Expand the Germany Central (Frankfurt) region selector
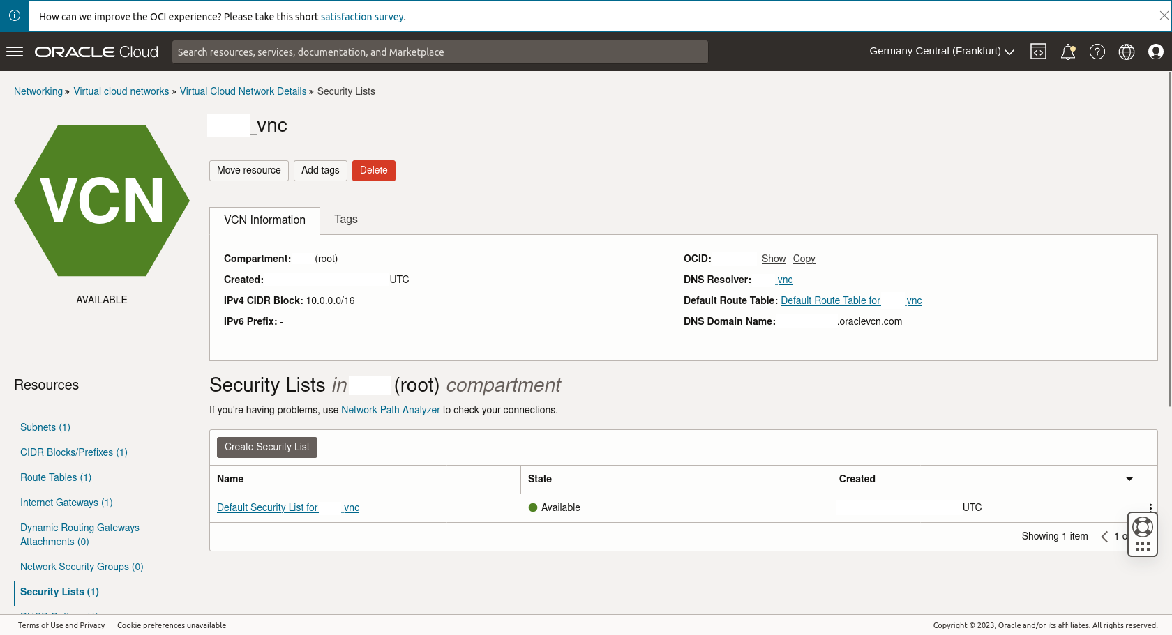 tap(941, 52)
